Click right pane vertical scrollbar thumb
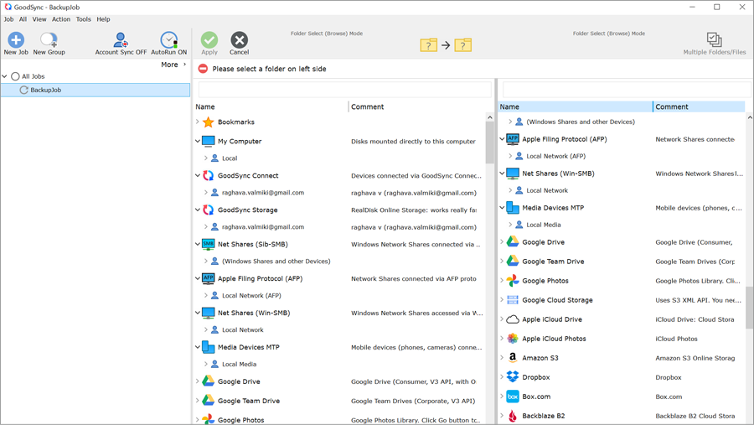Image resolution: width=754 pixels, height=425 pixels. pyautogui.click(x=749, y=308)
